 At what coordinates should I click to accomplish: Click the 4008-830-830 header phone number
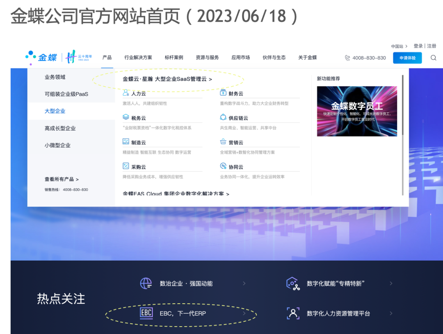(369, 58)
